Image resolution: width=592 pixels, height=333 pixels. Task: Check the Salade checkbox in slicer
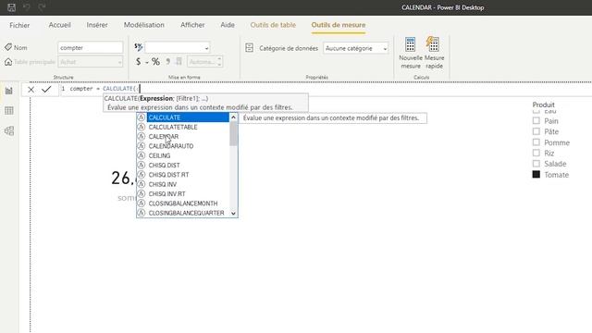point(536,164)
